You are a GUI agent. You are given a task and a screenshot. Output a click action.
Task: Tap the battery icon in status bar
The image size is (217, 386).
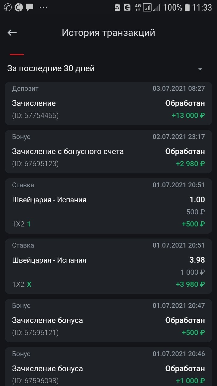tap(187, 7)
